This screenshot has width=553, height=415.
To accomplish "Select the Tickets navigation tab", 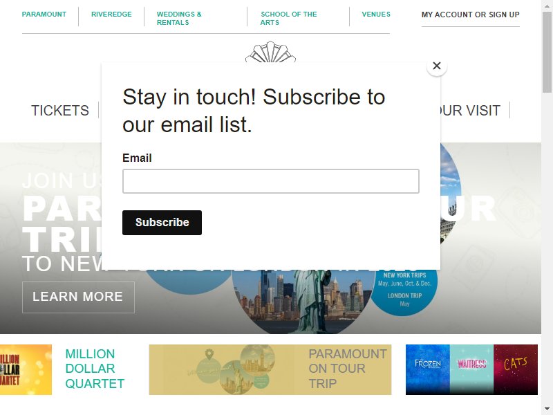I will (60, 111).
